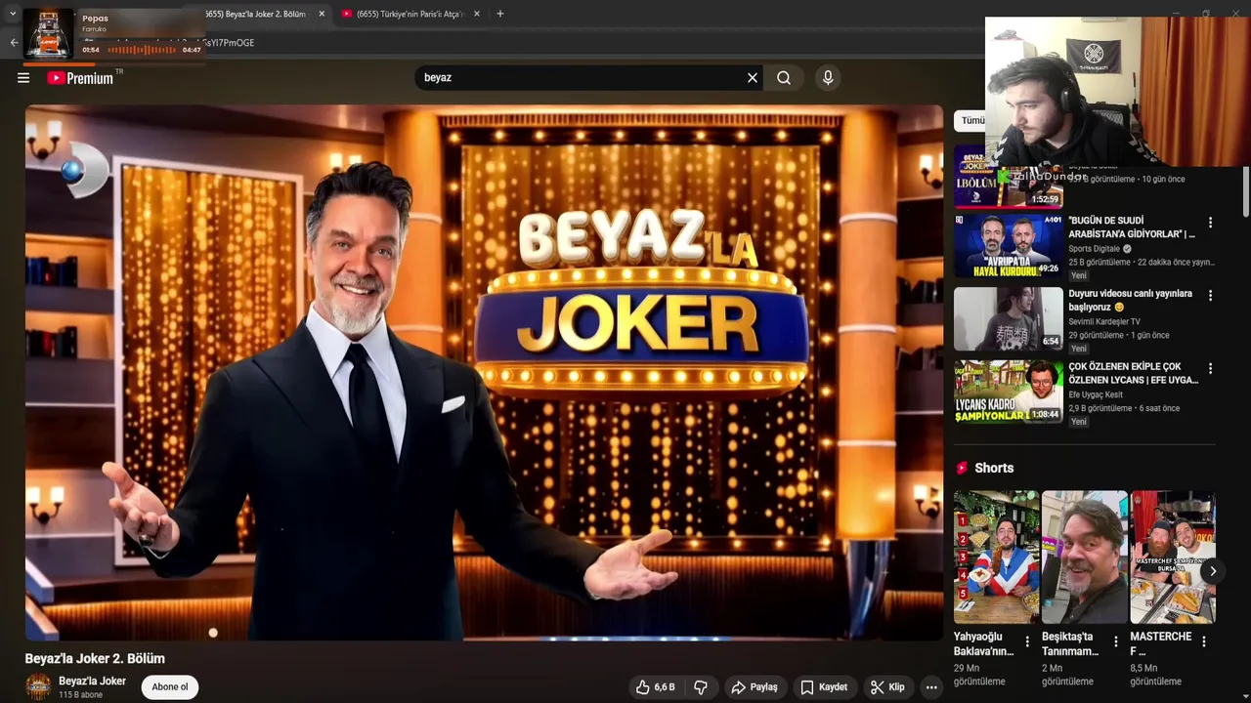Screen dimensions: 1251x703
Task: Select the Tümü filter chip
Action: tap(971, 121)
